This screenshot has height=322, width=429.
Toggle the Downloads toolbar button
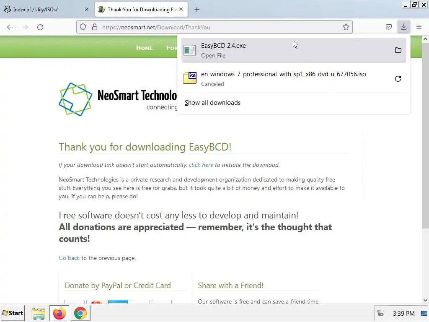click(403, 27)
